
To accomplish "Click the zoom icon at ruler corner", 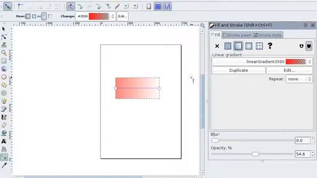I will 202,25.
